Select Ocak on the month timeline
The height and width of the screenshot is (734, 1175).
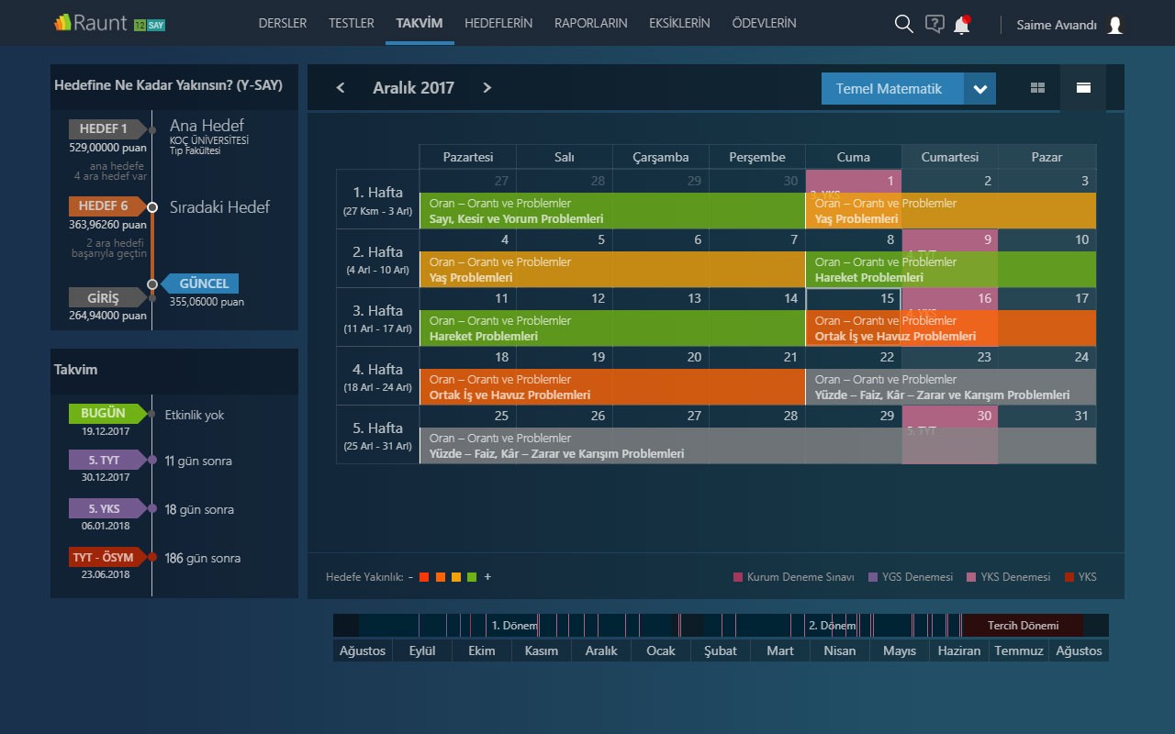pyautogui.click(x=661, y=651)
